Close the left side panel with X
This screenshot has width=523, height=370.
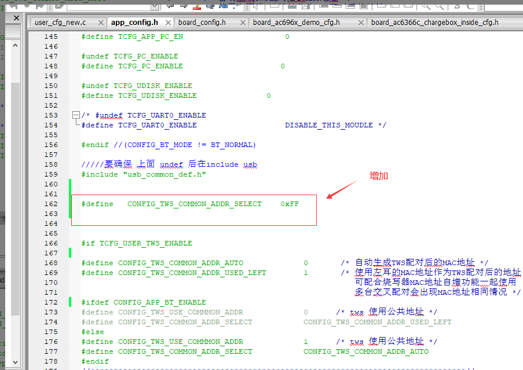coord(16,18)
